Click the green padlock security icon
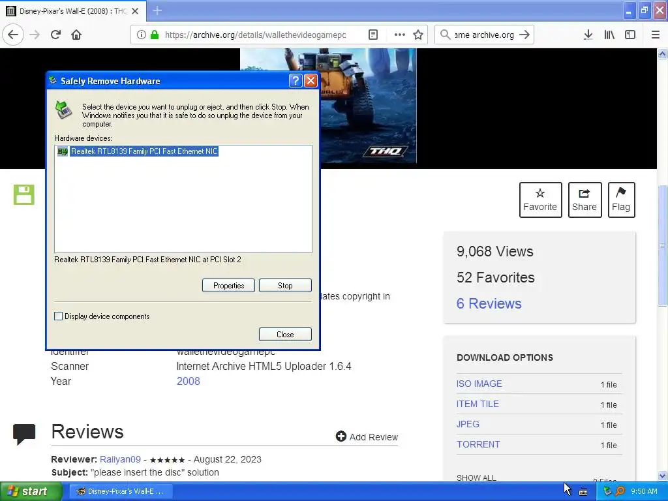Screen dimensions: 668x501 [155, 35]
